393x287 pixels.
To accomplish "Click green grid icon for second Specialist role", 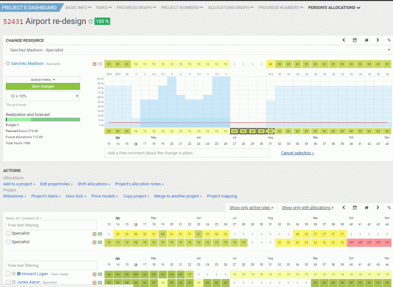I will point(100,242).
